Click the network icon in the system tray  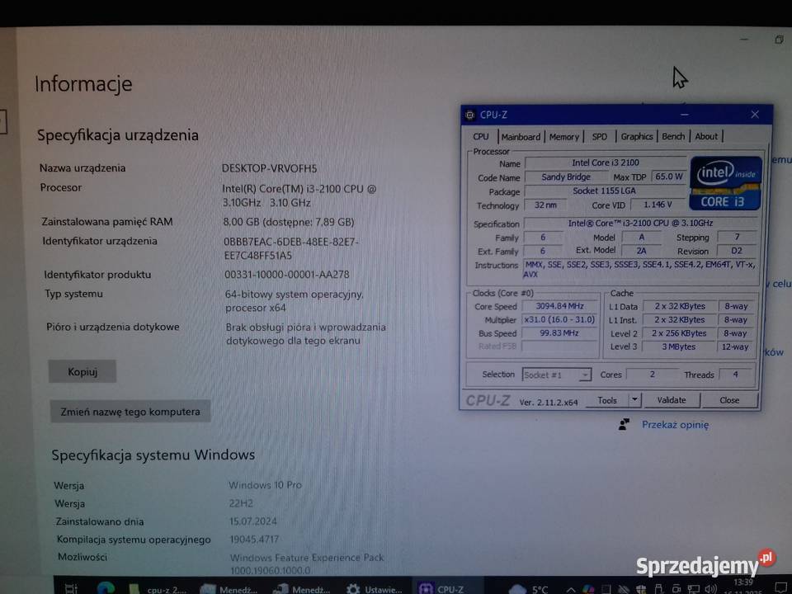[x=694, y=587]
